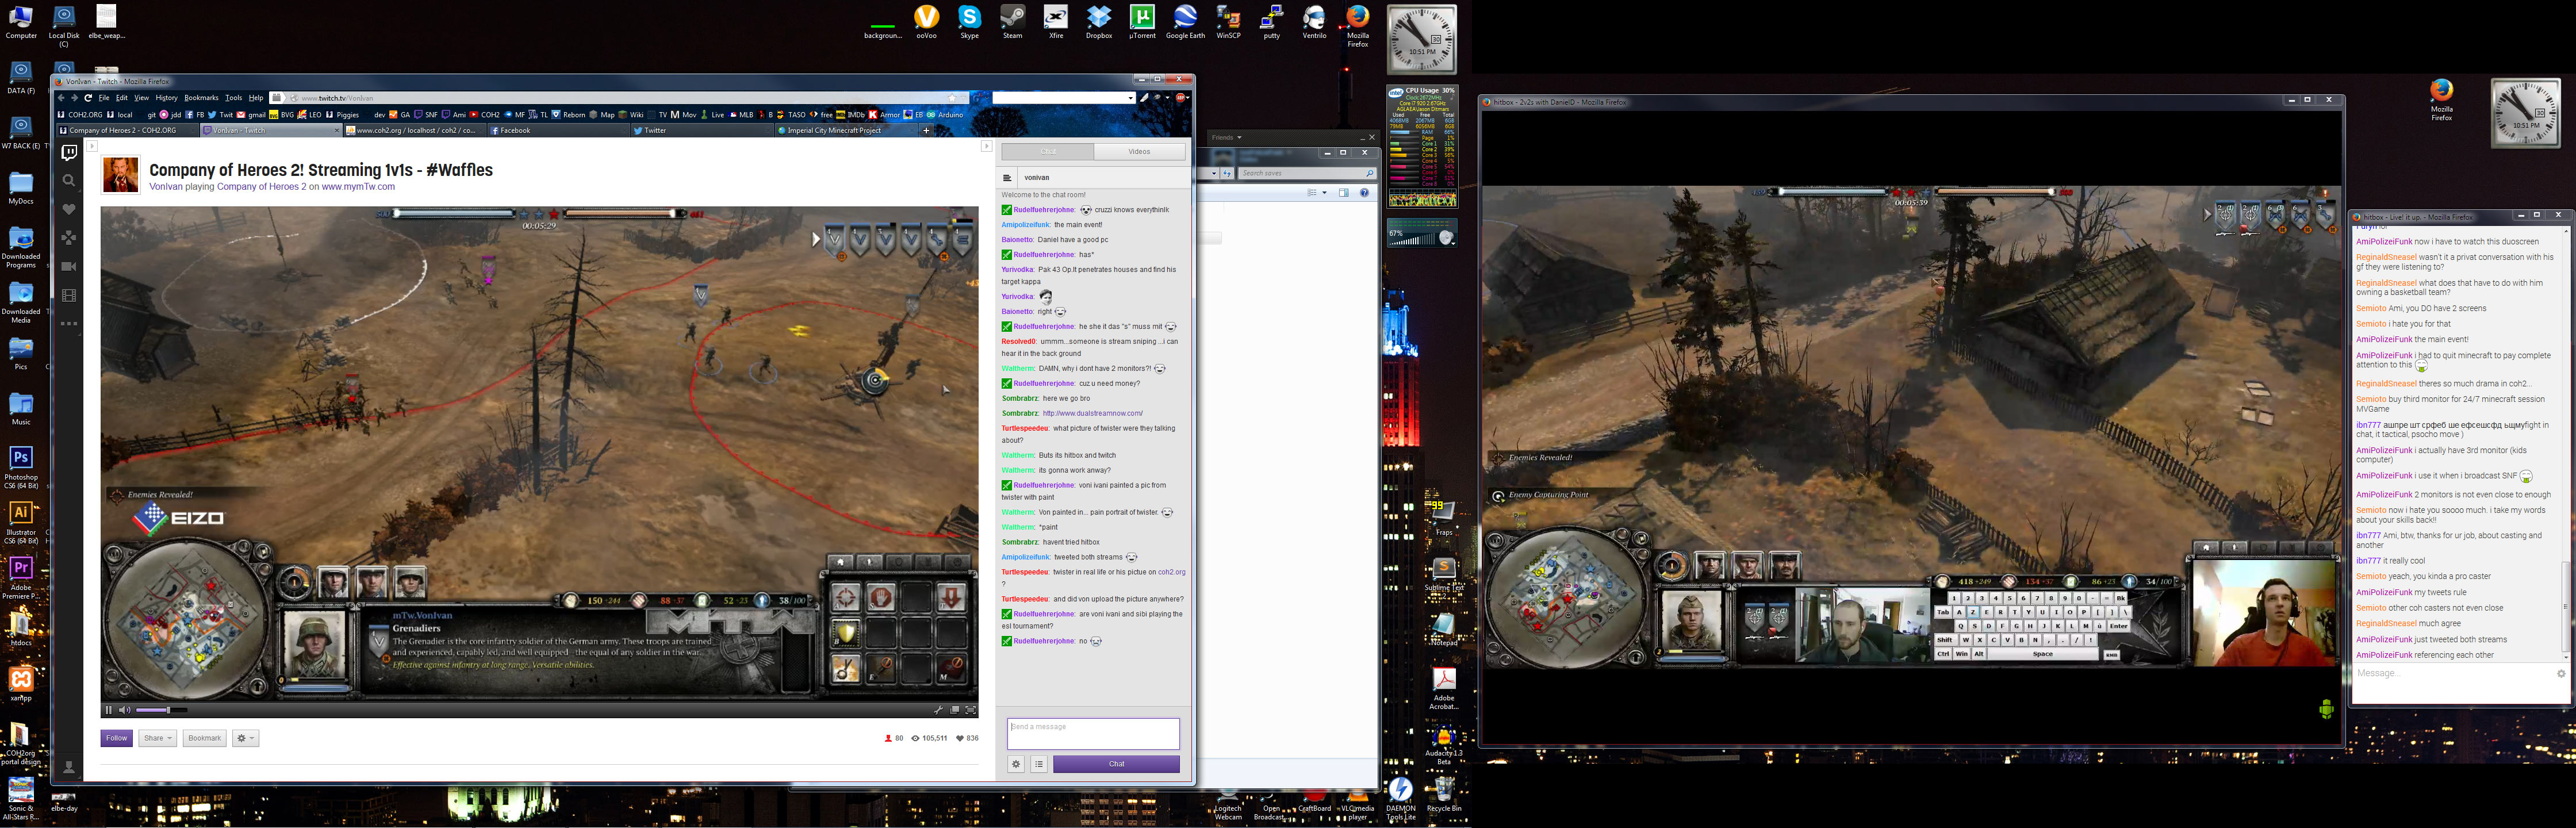Launch Steam from desktop
This screenshot has height=828, width=2576.
(x=1012, y=21)
